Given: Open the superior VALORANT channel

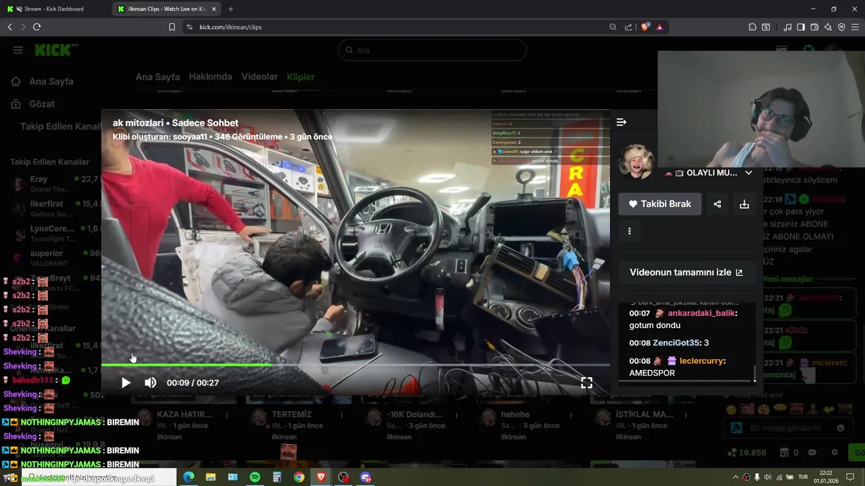Looking at the screenshot, I should 54,258.
